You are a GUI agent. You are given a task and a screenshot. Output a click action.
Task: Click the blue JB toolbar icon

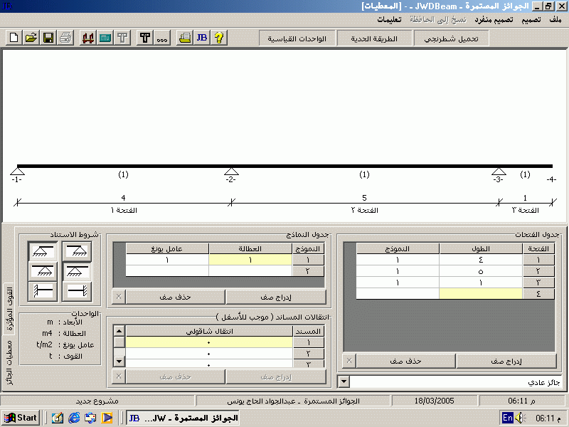pos(201,38)
